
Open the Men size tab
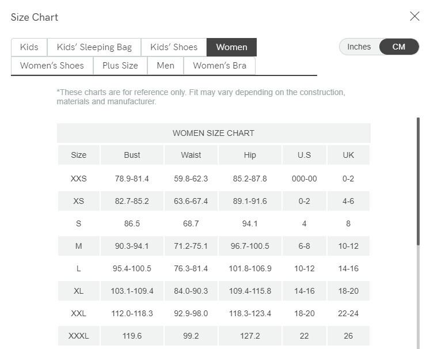[x=165, y=66]
